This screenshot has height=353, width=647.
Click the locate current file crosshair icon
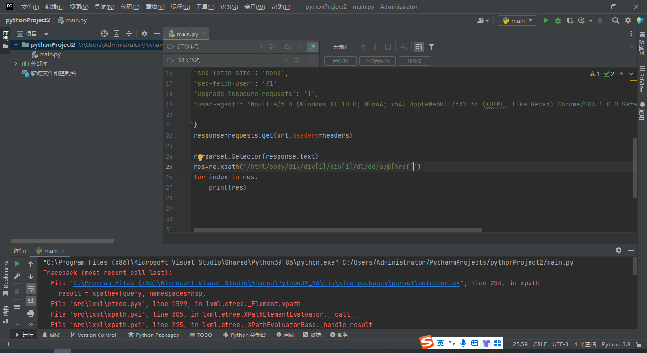[x=104, y=34]
